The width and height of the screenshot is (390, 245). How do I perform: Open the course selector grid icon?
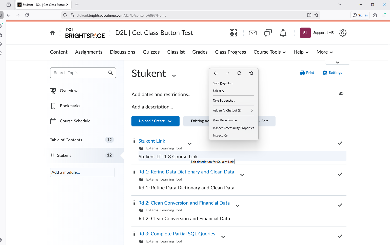point(233,33)
